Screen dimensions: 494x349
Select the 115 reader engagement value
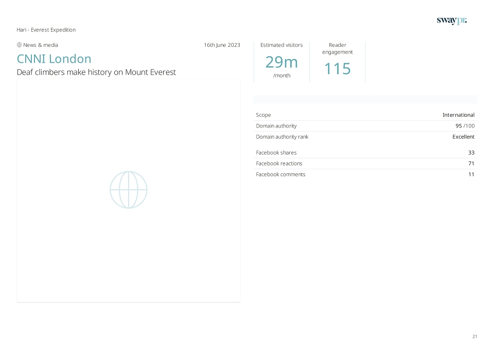(x=338, y=68)
